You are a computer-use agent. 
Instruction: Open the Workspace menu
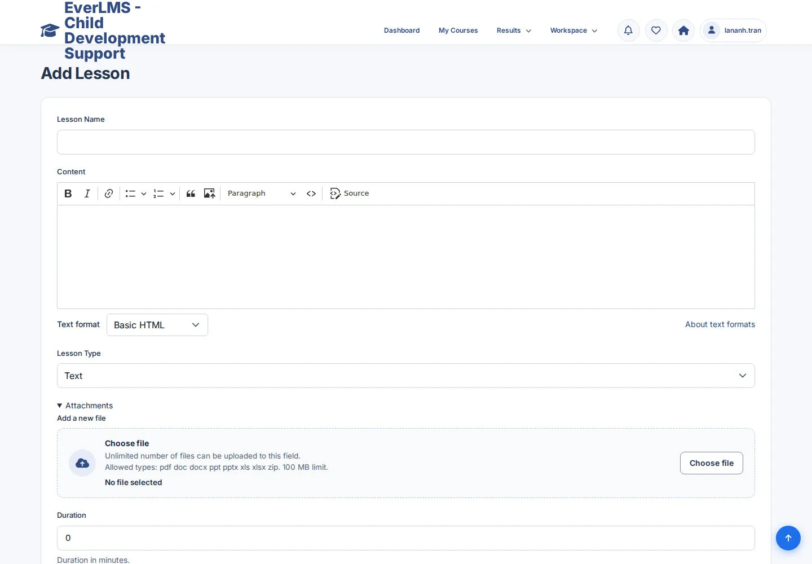(x=573, y=30)
